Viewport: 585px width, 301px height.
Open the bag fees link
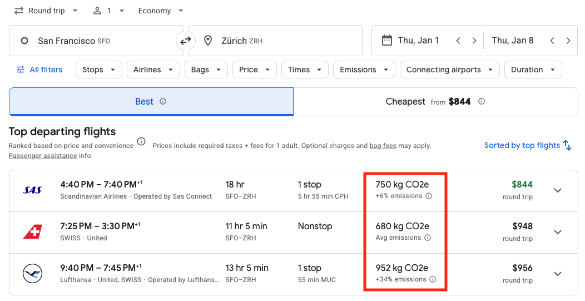383,146
